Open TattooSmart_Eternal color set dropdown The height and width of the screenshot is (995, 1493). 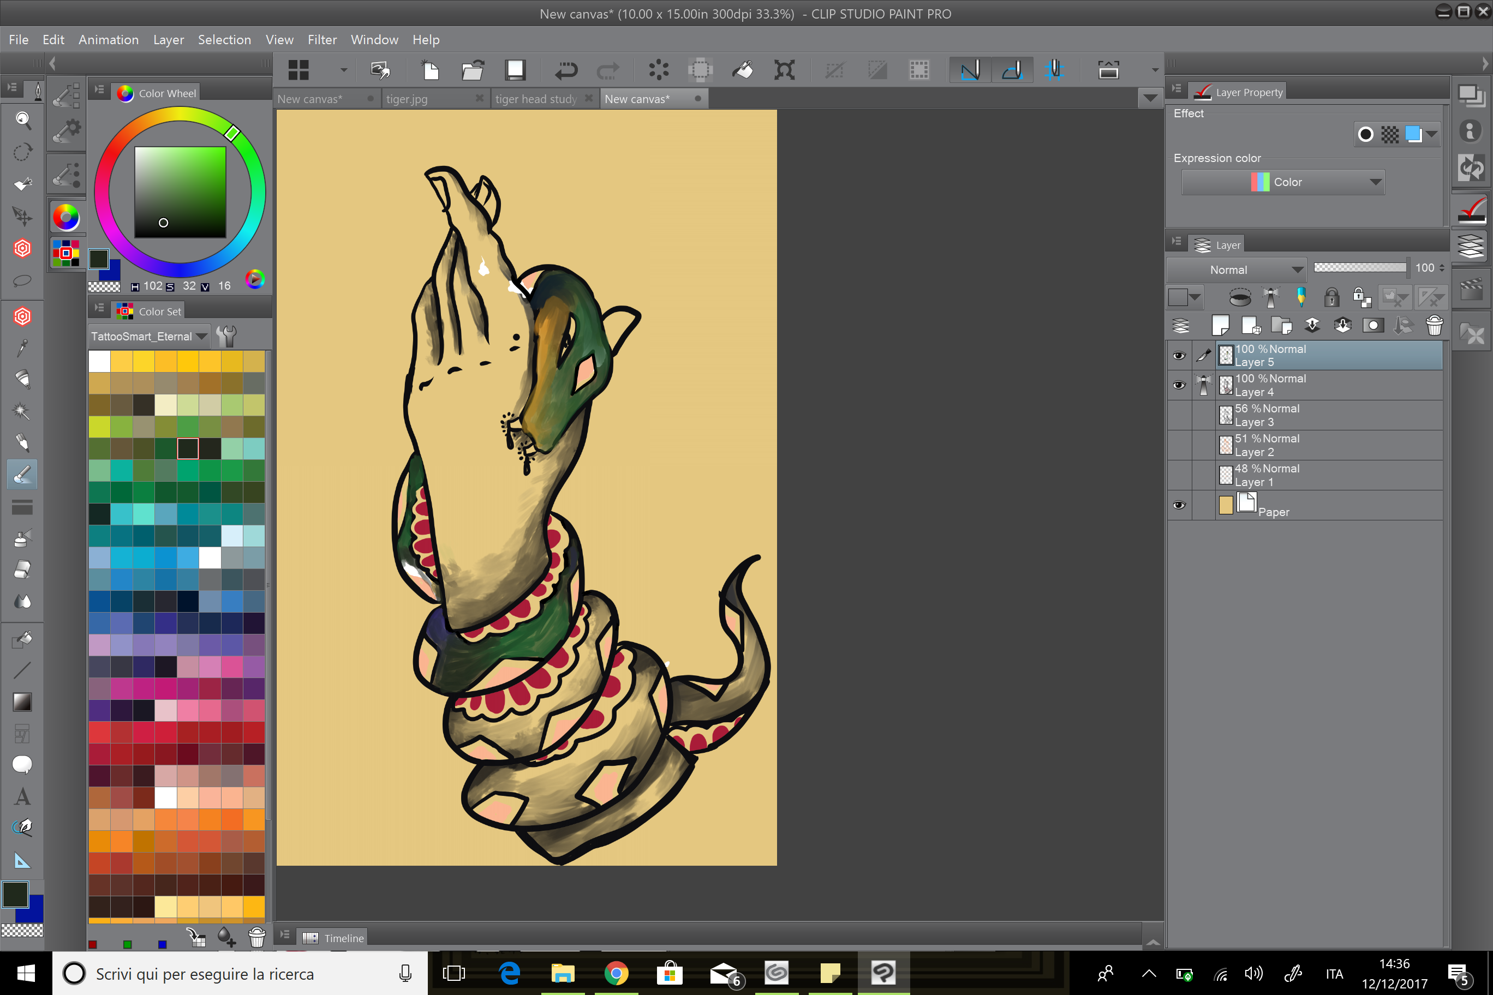point(148,337)
